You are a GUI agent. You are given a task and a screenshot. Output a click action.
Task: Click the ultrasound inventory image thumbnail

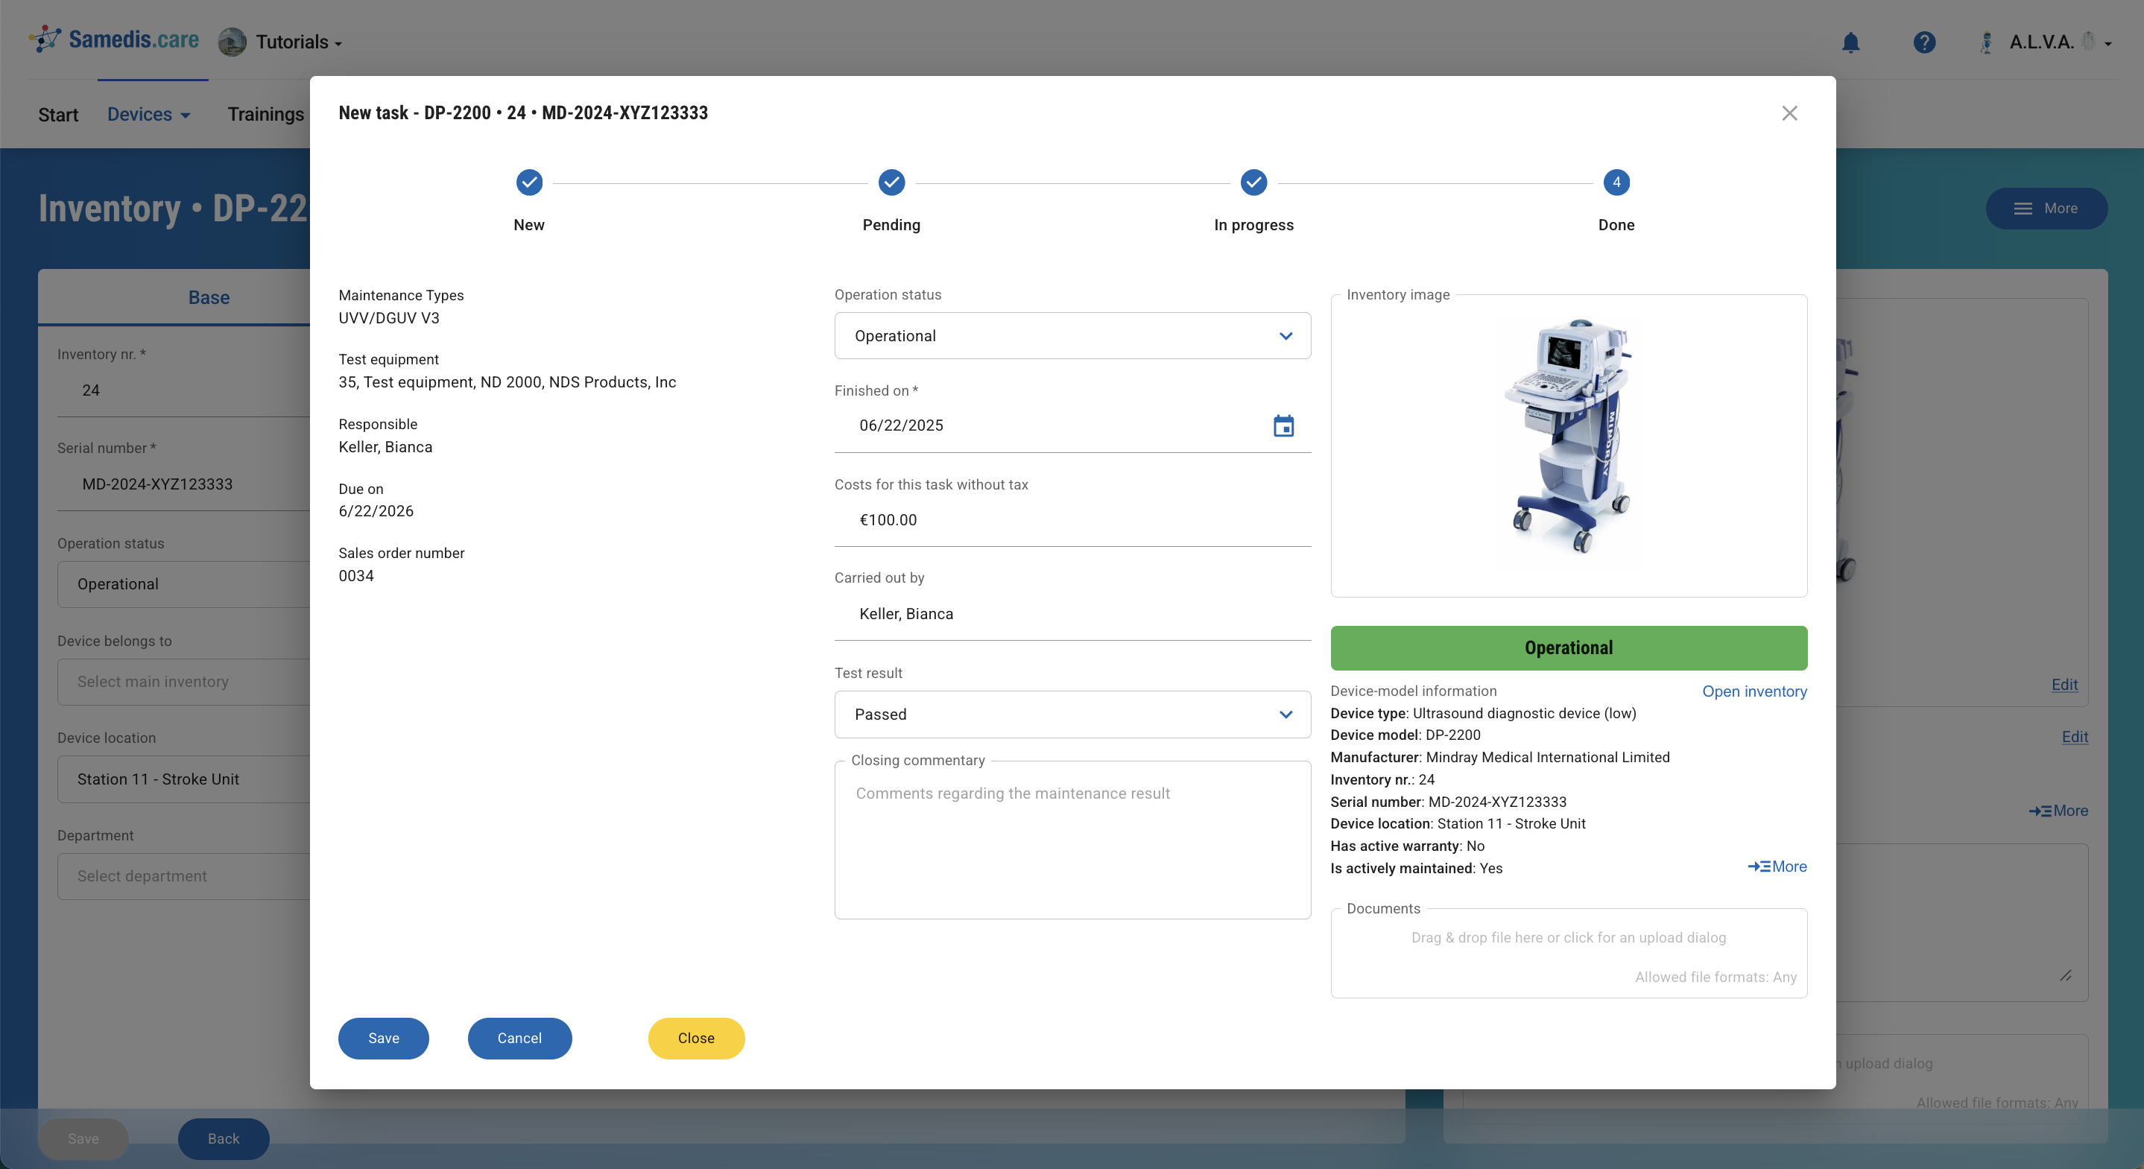point(1568,437)
